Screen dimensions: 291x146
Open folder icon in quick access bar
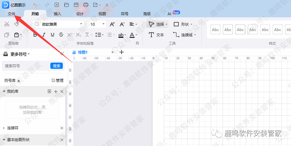(x=66, y=5)
